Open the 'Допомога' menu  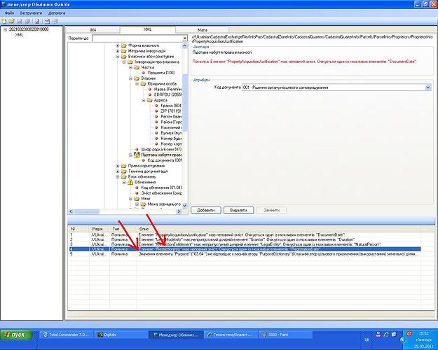(x=57, y=13)
